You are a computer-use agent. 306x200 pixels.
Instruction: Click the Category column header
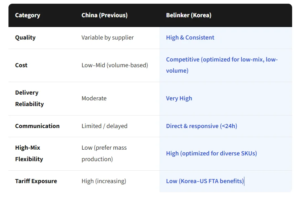(27, 15)
